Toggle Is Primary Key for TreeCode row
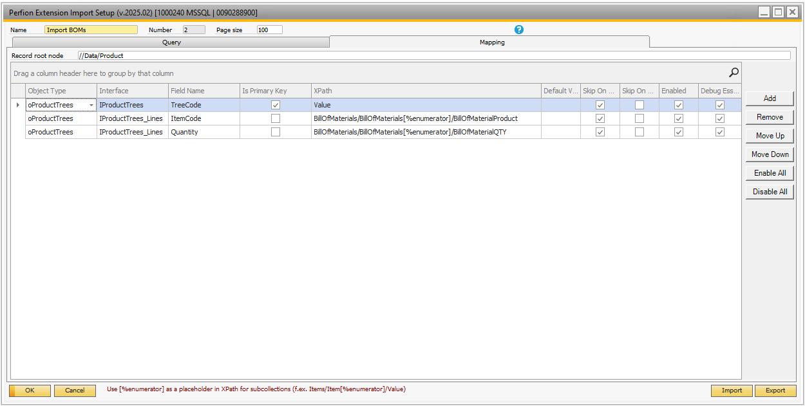 (276, 105)
